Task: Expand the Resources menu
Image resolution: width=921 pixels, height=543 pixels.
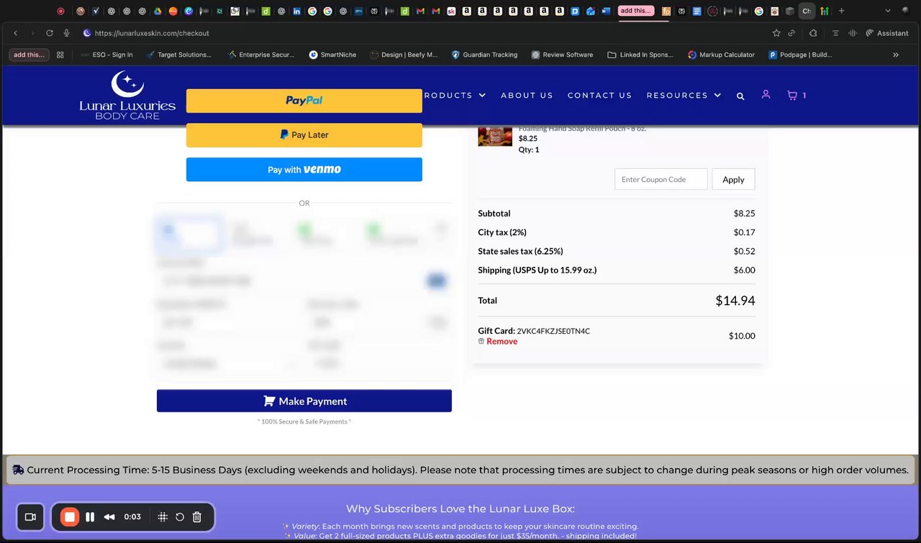Action: click(x=684, y=95)
